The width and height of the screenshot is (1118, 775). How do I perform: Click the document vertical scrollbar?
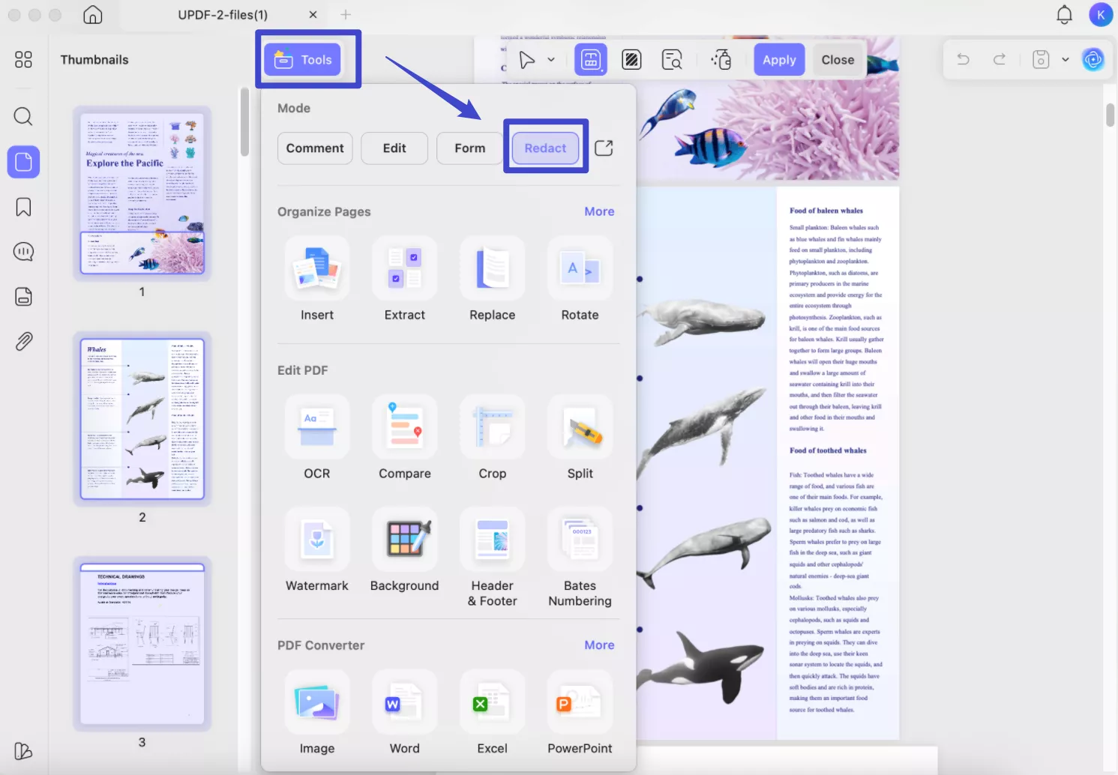click(1111, 115)
